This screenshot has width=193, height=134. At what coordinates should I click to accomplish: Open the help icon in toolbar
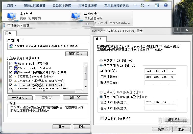(166, 5)
